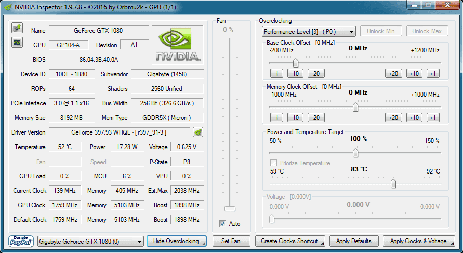Click +1 under Memory Clock Offset

(x=433, y=118)
